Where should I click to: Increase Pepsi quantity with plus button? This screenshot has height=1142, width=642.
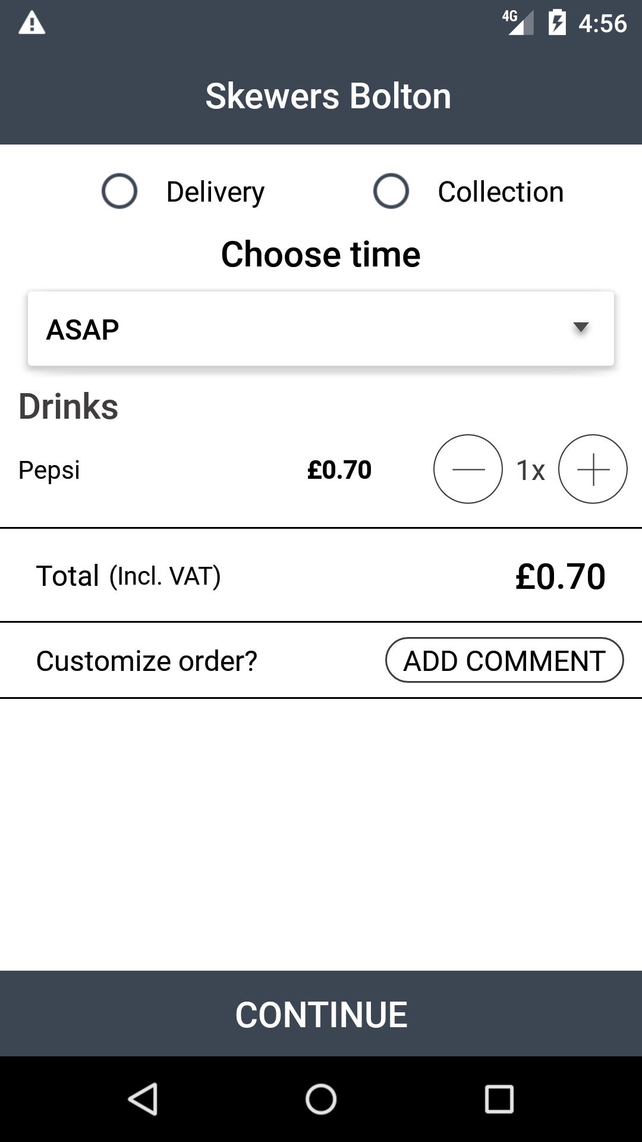pos(593,469)
